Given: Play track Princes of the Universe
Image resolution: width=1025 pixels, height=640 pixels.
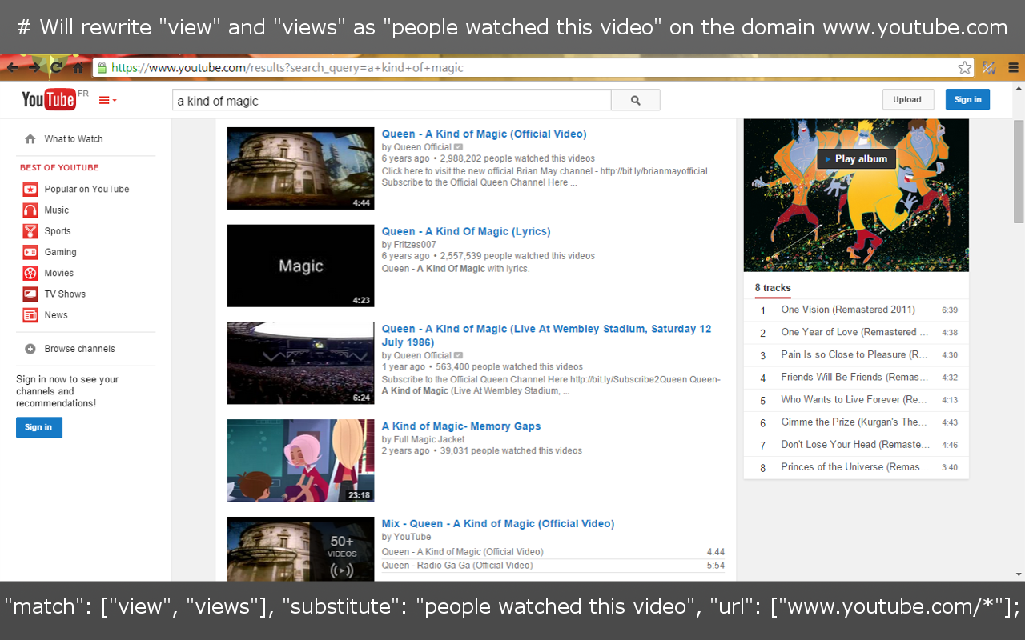Looking at the screenshot, I should tap(856, 467).
